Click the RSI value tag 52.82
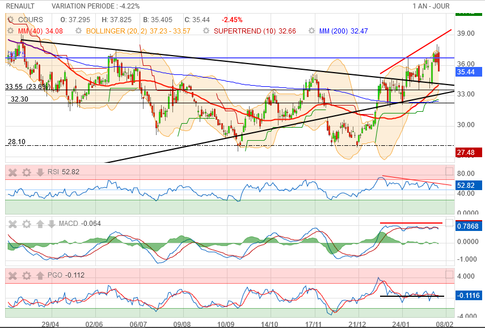485x328 pixels. 469,186
